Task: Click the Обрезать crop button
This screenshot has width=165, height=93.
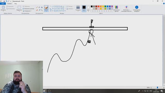Action: tap(26, 6)
